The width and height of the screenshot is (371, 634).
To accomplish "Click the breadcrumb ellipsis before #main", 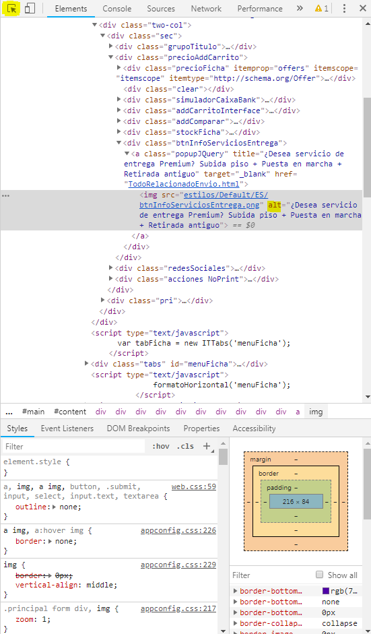I will (x=9, y=412).
